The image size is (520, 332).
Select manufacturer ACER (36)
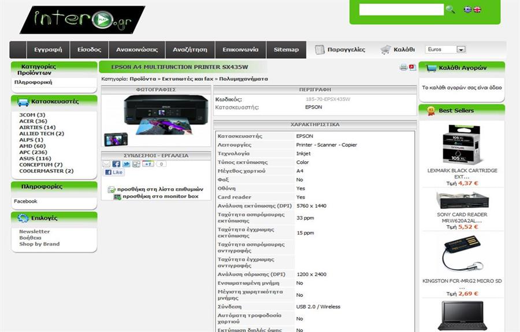click(33, 121)
